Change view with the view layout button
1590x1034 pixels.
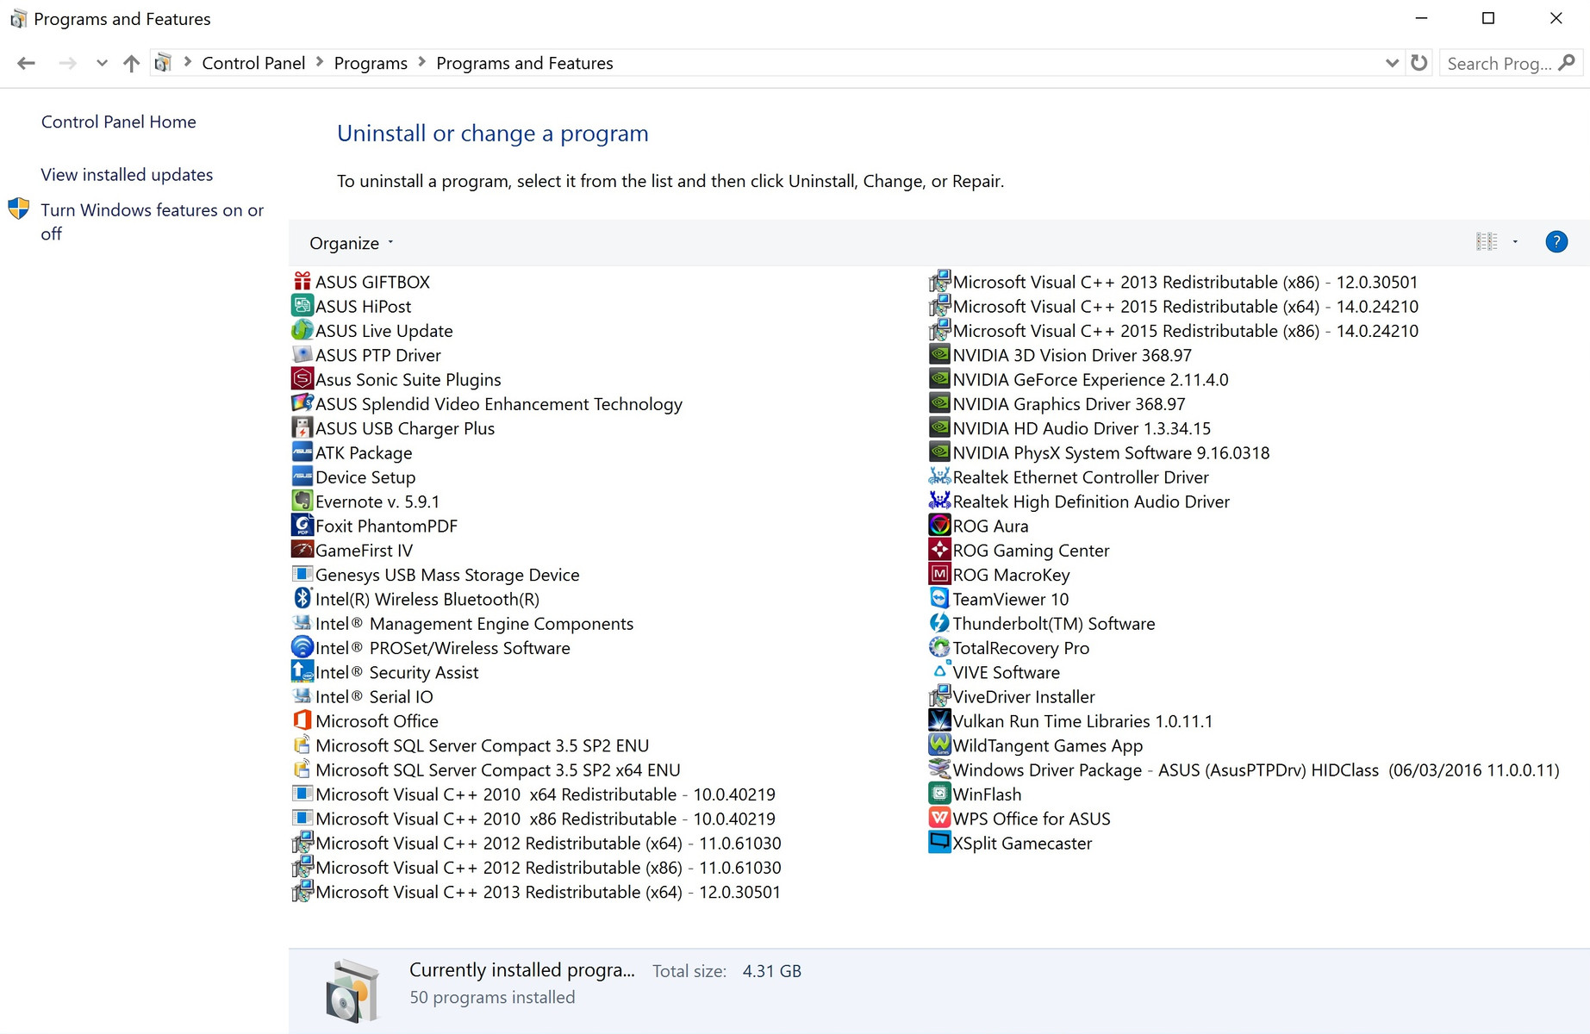coord(1487,242)
